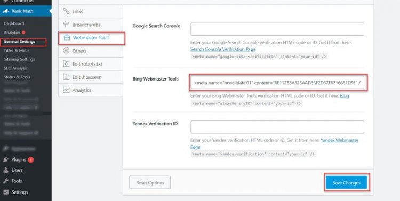Click the Breadcrumbs signpost icon

[66, 25]
